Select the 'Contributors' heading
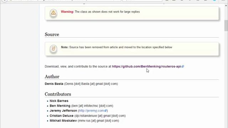 (58, 94)
